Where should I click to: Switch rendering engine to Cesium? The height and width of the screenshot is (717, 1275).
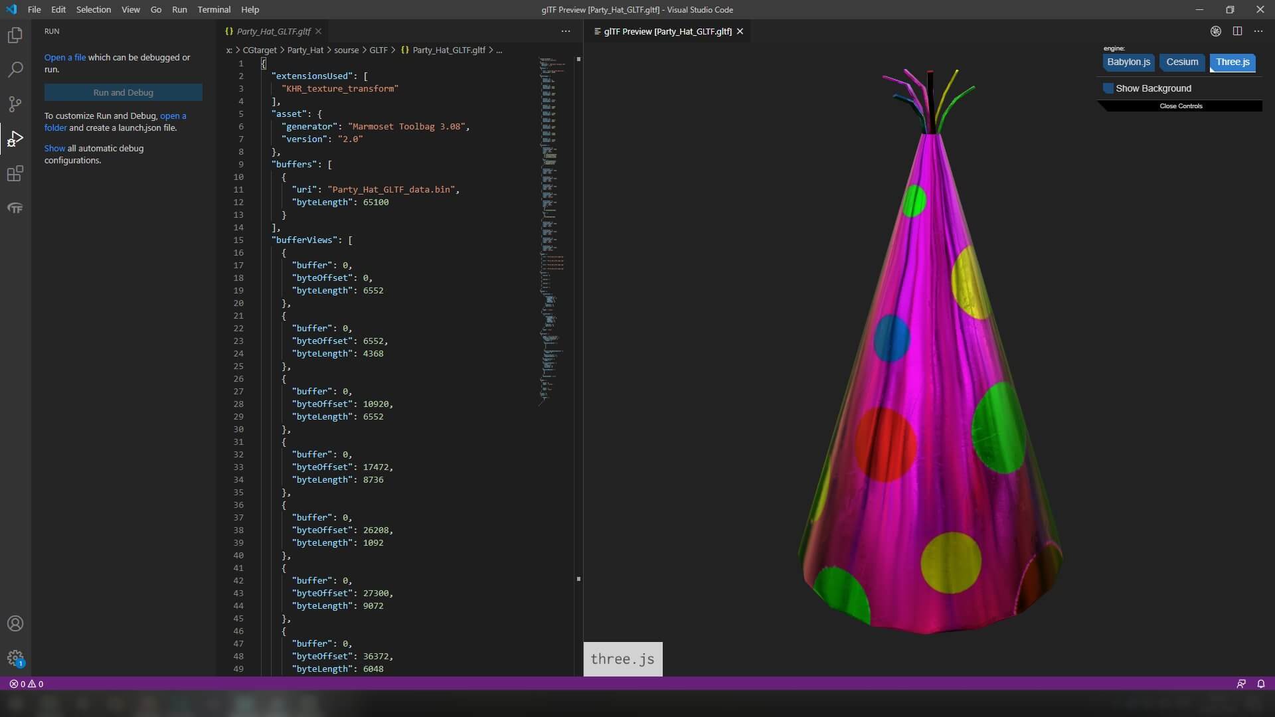coord(1182,62)
